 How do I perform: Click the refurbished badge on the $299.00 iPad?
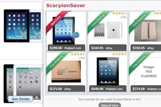click(76, 35)
